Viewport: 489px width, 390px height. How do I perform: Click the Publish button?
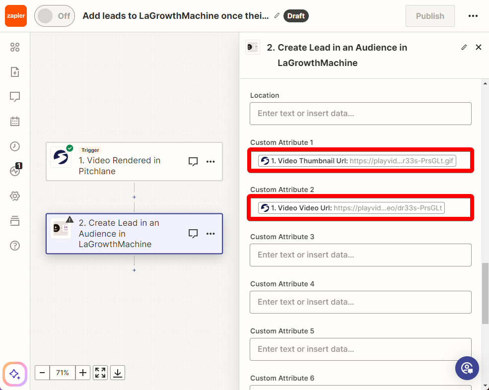[430, 16]
